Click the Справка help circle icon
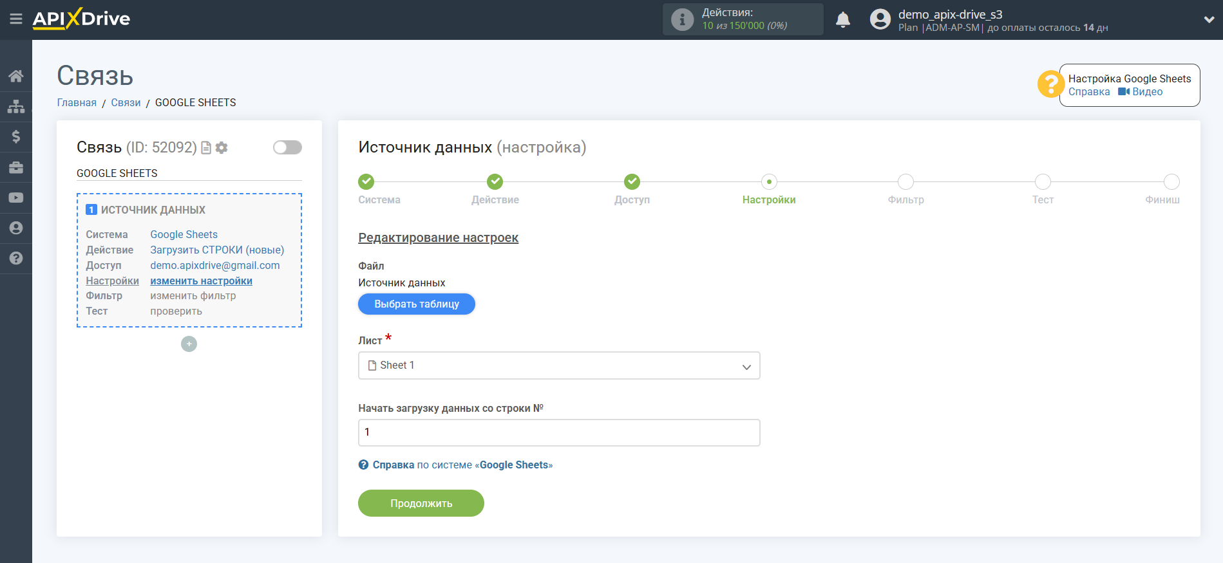 [363, 465]
